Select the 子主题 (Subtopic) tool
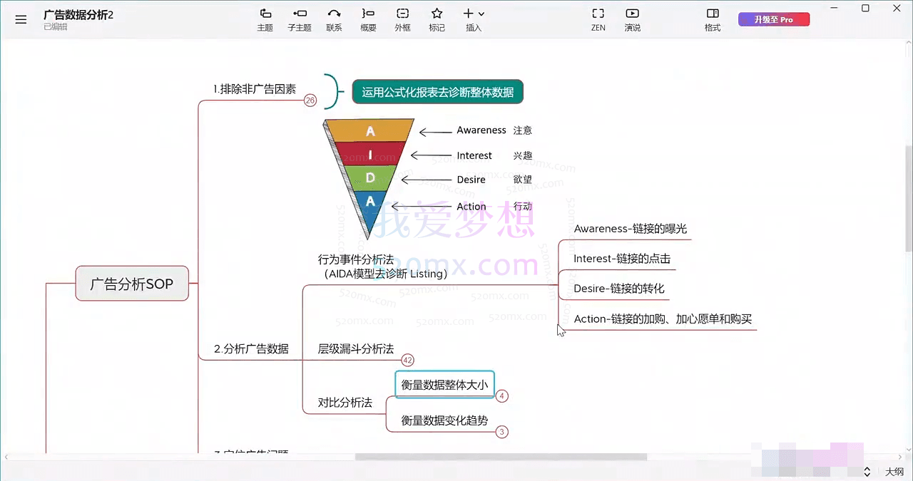Viewport: 913px width, 481px height. point(300,19)
